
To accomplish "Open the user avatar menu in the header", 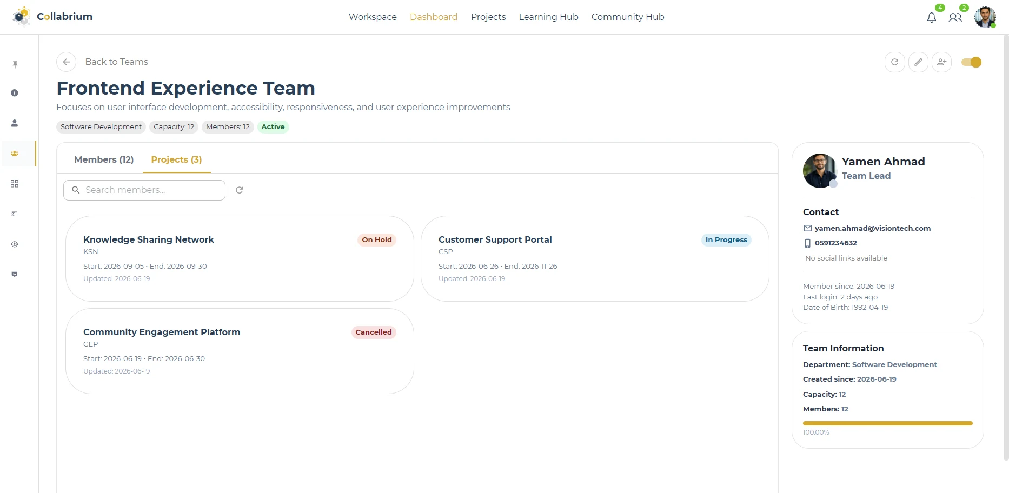I will pos(985,17).
